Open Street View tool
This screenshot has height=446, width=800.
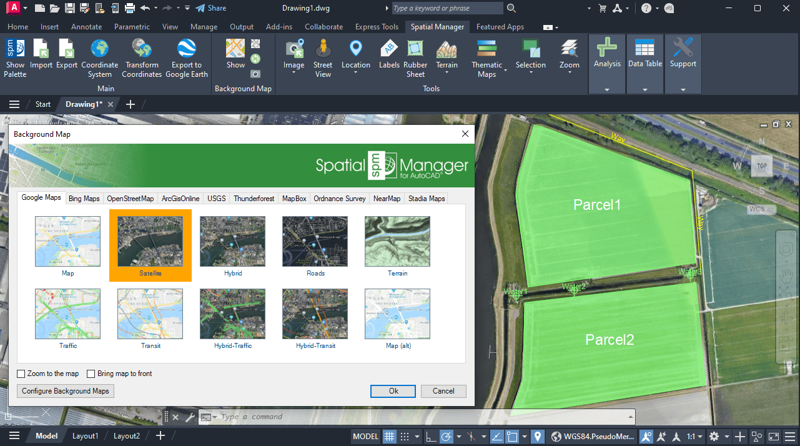323,58
